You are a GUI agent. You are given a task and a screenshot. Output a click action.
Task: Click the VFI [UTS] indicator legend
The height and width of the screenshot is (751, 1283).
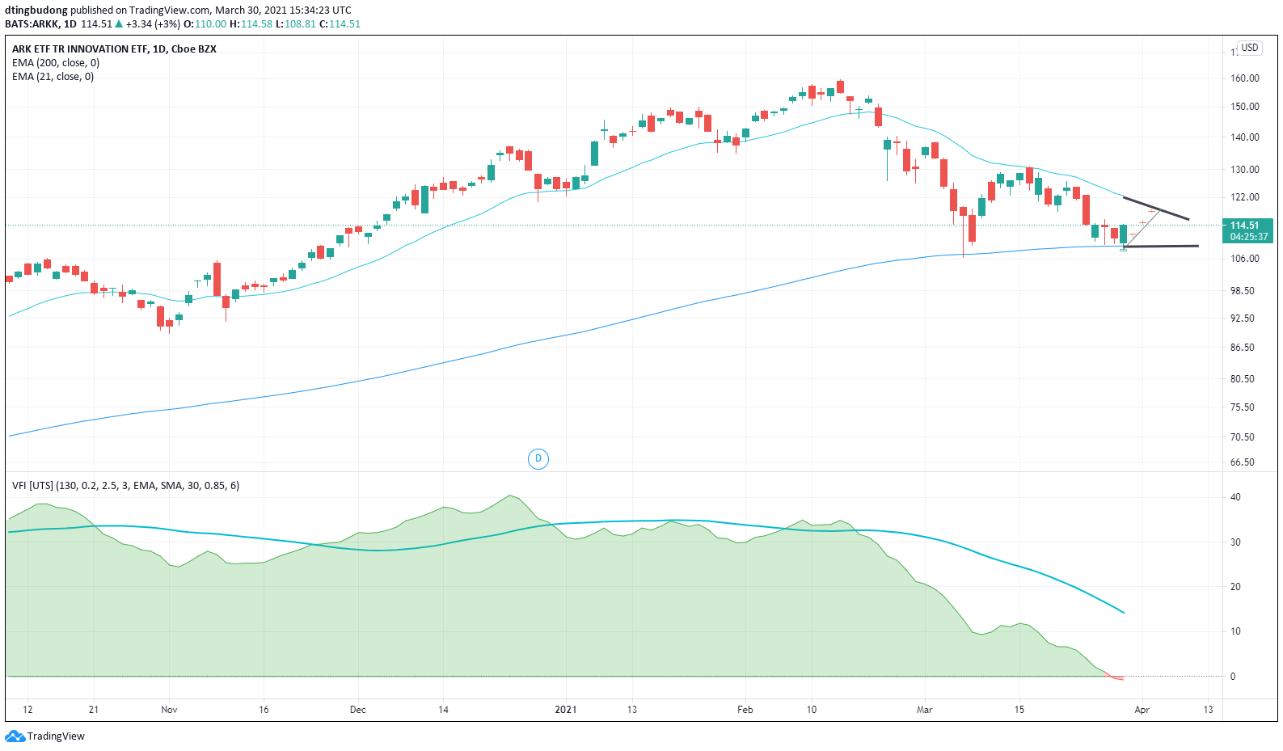point(125,486)
